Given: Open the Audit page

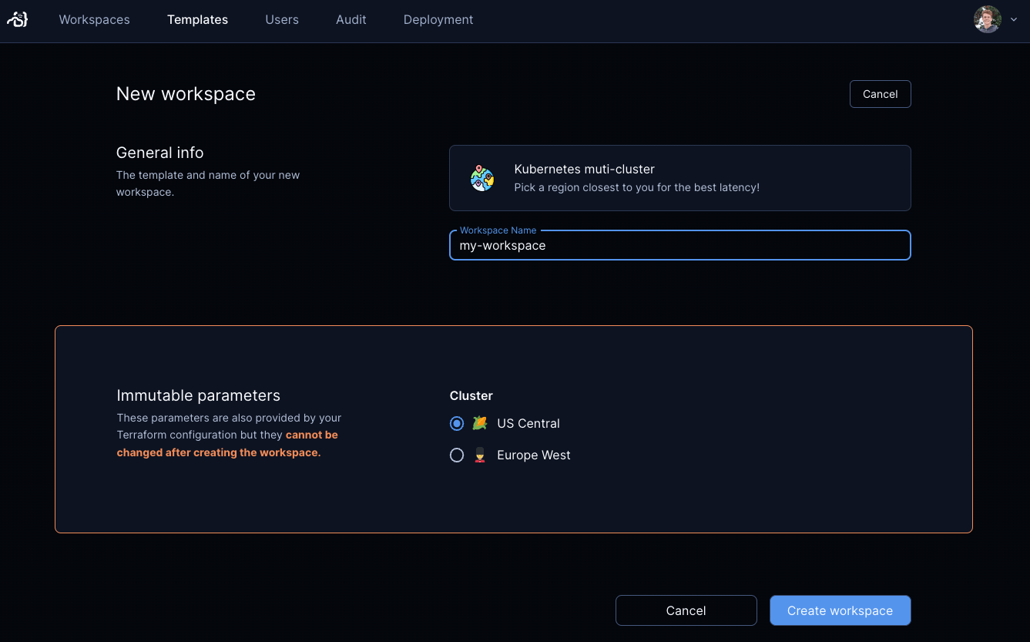Looking at the screenshot, I should tap(351, 19).
